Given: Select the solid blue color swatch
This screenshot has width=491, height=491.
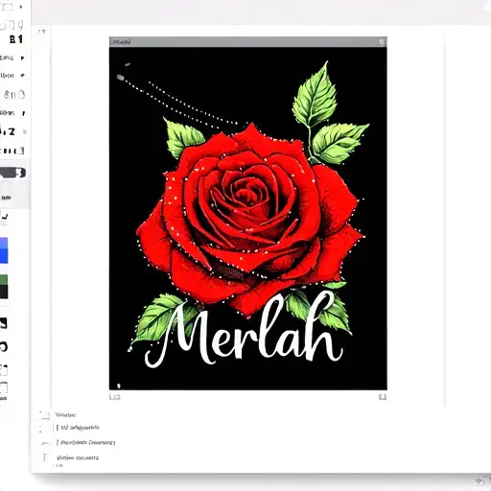Looking at the screenshot, I should coord(4,256).
